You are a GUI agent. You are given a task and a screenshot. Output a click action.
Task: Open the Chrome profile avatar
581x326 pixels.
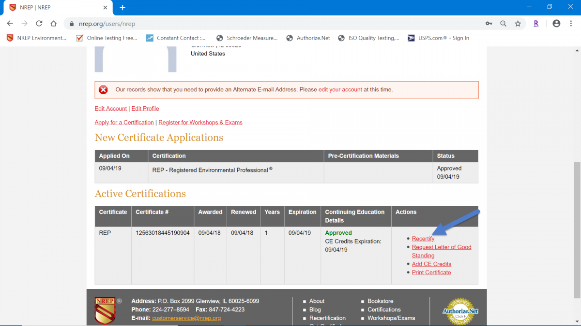click(x=556, y=23)
